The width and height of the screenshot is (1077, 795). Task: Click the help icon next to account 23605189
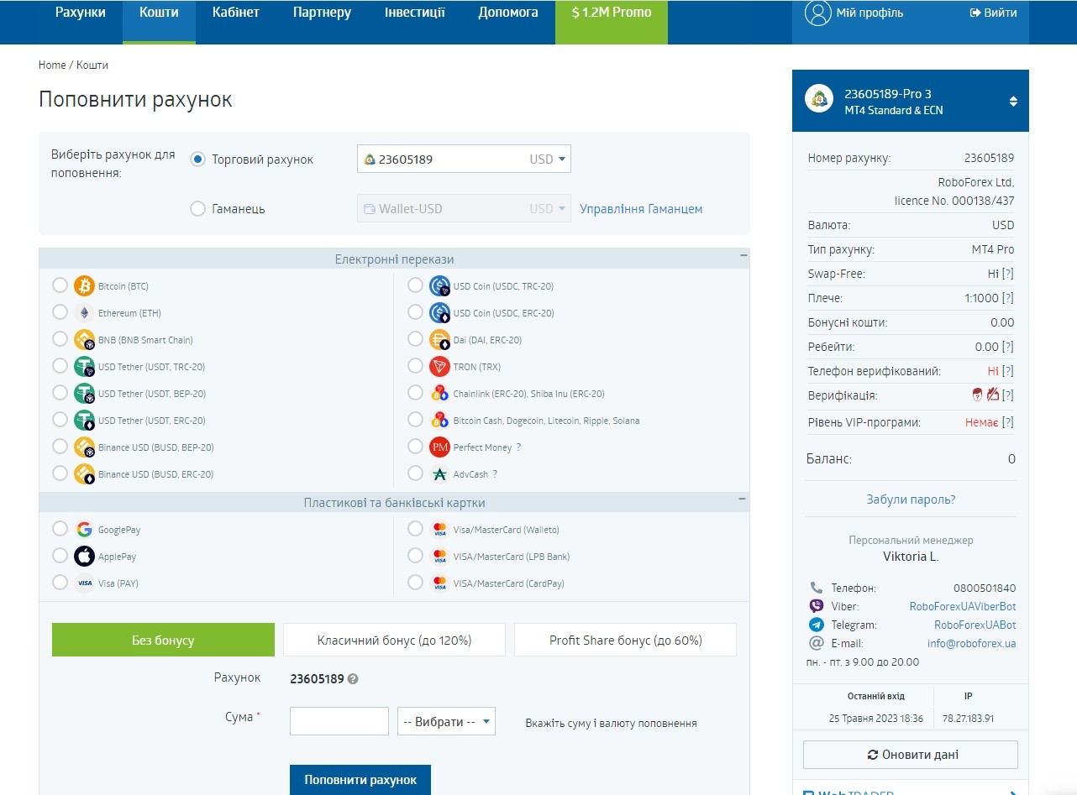353,679
